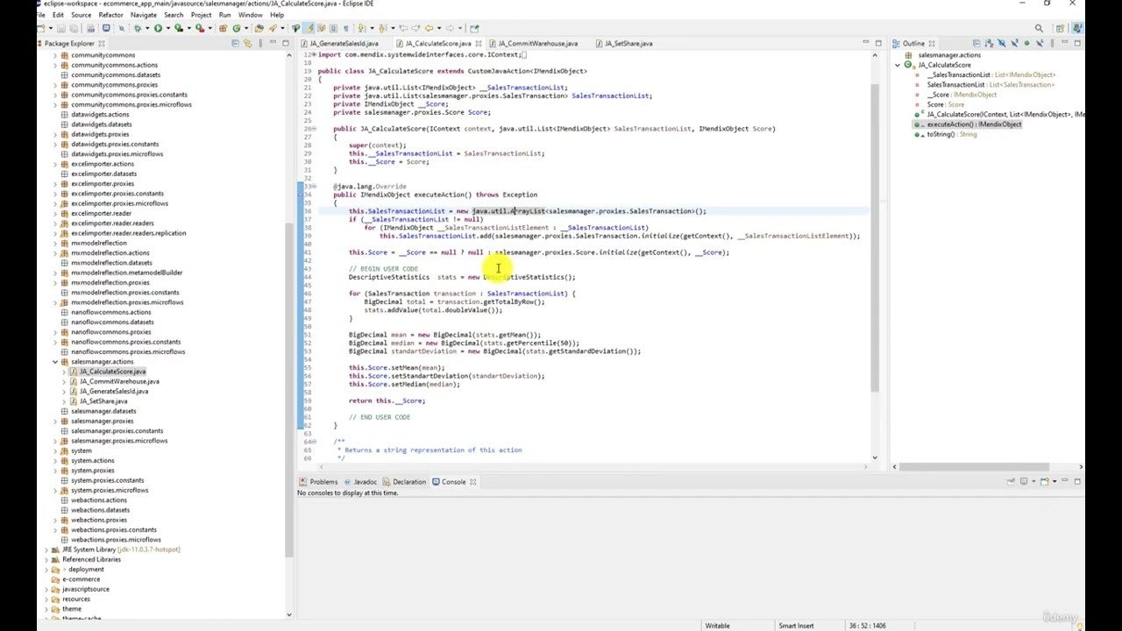Click the Pin Console icon
This screenshot has width=1122, height=631.
[x=1011, y=481]
